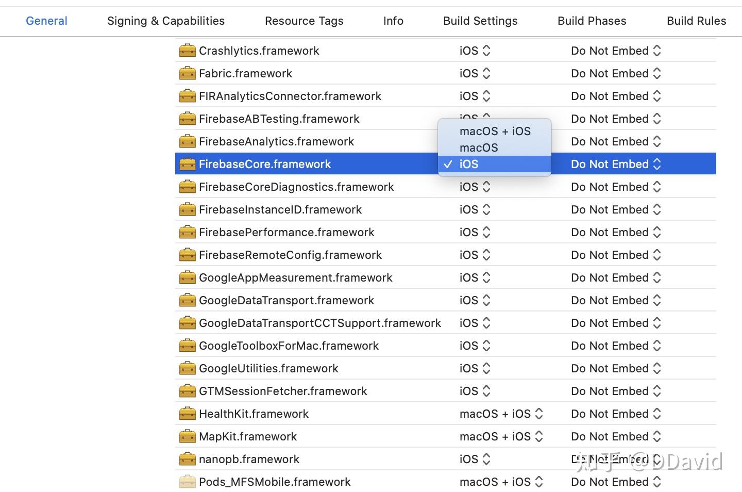Click the FirebaseCoreDiagnostics.framework toolbox icon
742x492 pixels.
pyautogui.click(x=187, y=187)
